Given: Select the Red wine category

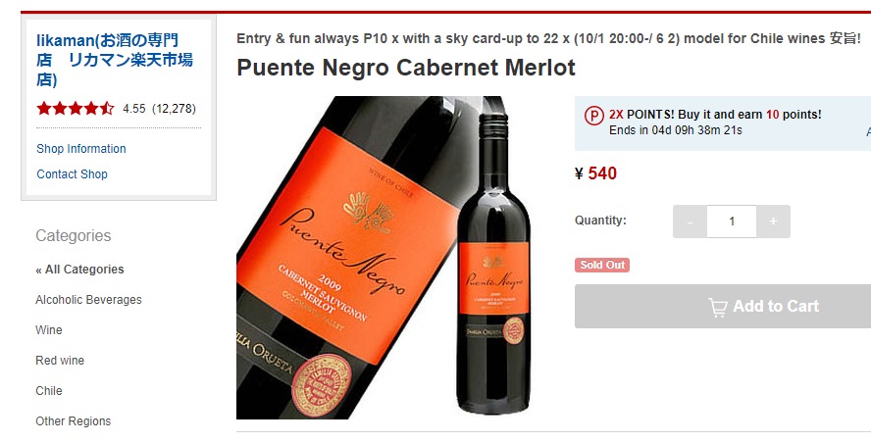Looking at the screenshot, I should tap(60, 361).
